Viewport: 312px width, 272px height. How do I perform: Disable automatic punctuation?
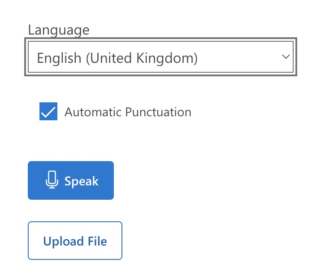click(x=48, y=112)
